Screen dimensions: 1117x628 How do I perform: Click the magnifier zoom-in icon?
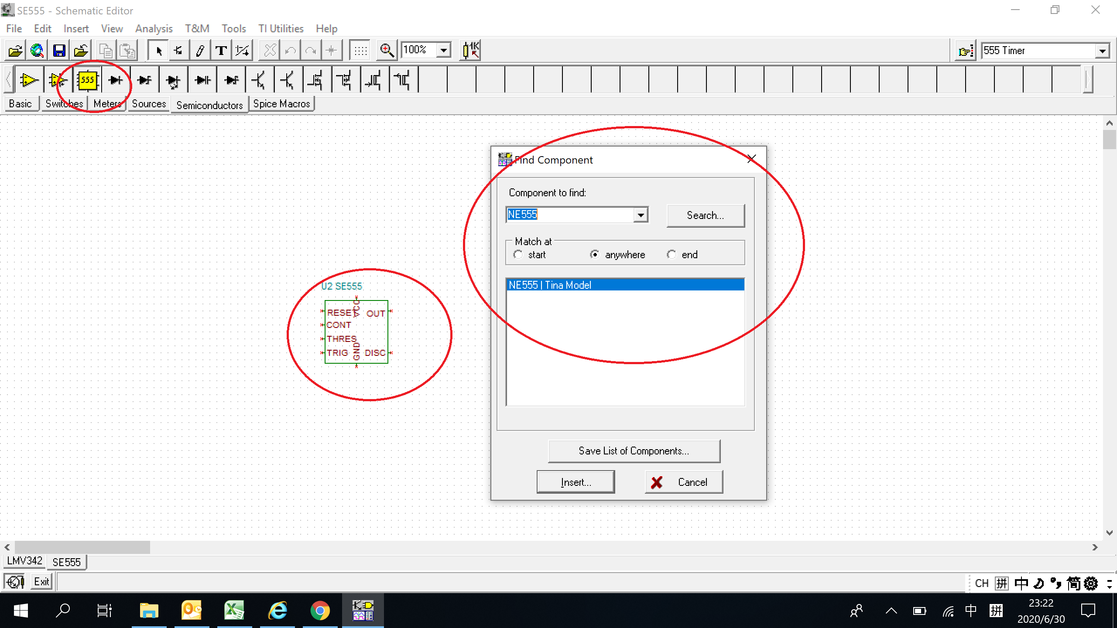[x=387, y=51]
